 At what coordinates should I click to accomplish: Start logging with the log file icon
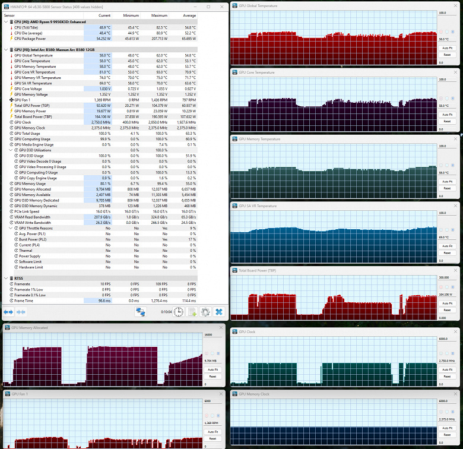192,312
